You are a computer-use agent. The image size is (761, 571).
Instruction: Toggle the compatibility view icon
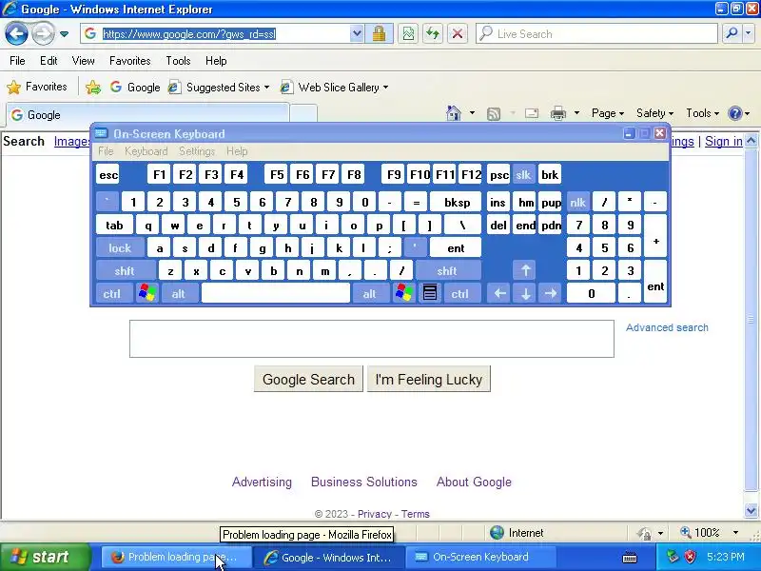click(x=408, y=34)
